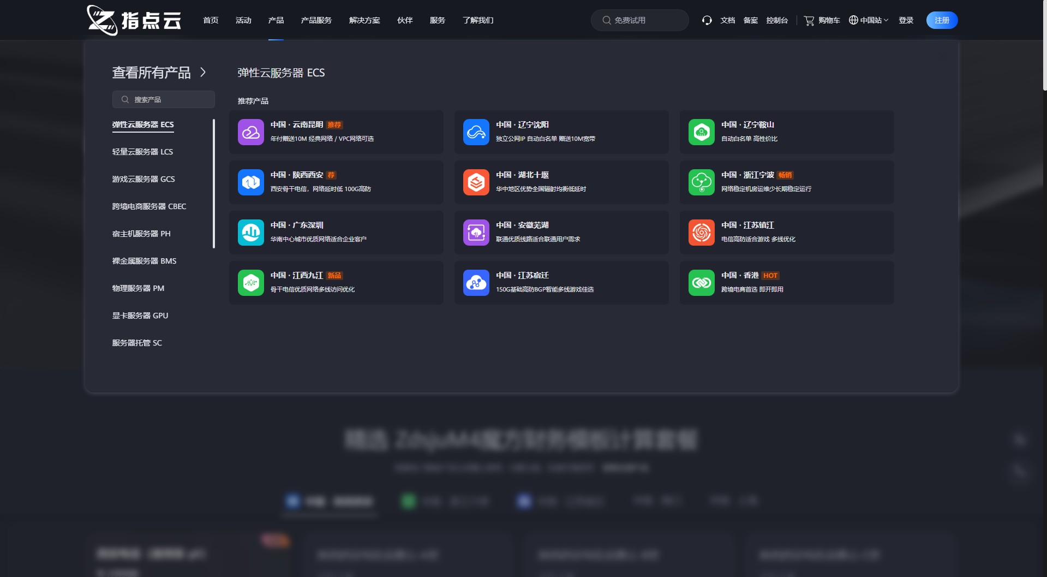Click the globe icon beside 中国站
Viewport: 1047px width, 577px height.
point(853,20)
